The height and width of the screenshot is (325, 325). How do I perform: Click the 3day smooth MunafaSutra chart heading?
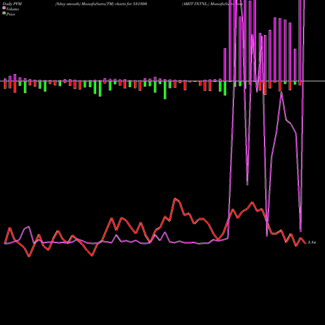pyautogui.click(x=101, y=4)
